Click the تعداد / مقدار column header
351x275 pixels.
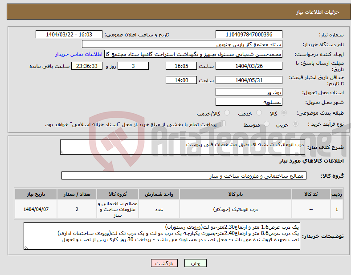[77, 194]
